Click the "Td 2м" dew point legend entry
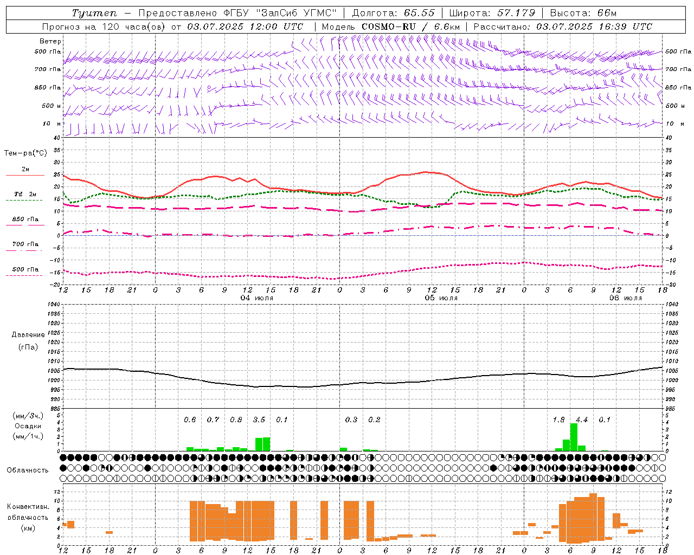The image size is (694, 555). (25, 194)
